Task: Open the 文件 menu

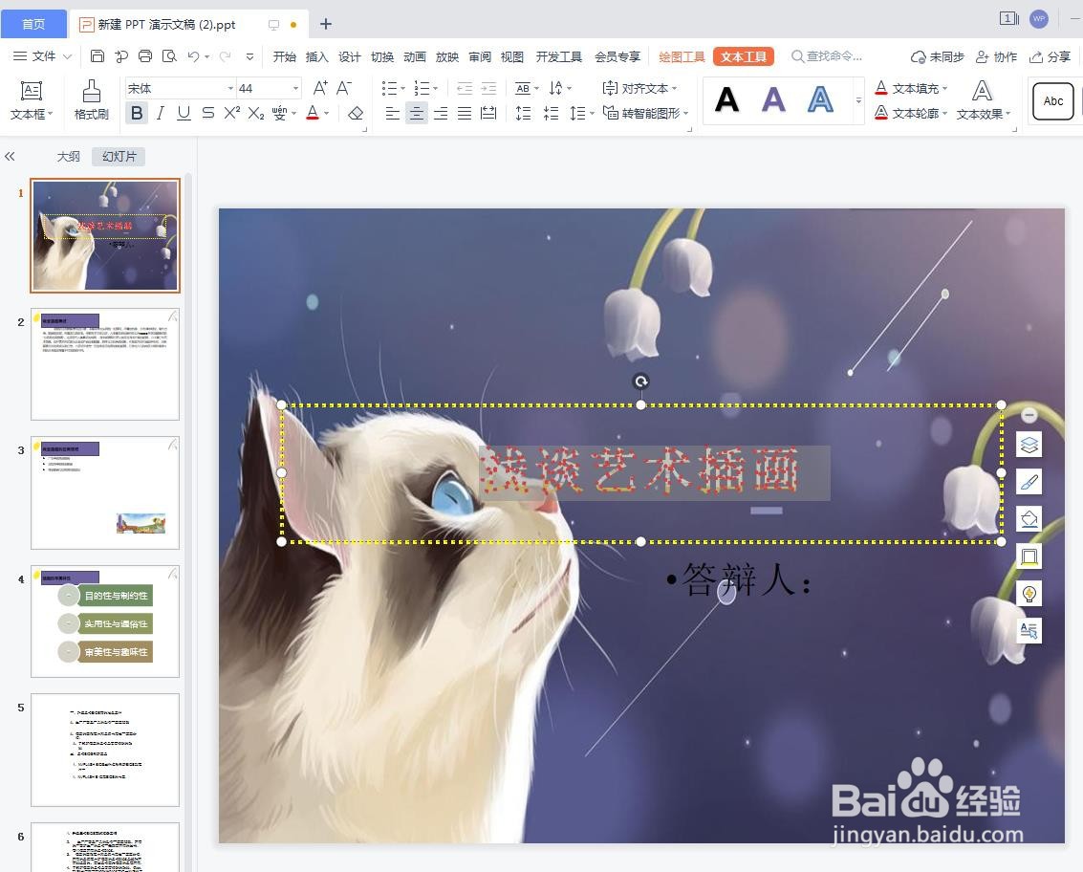Action: pyautogui.click(x=42, y=56)
